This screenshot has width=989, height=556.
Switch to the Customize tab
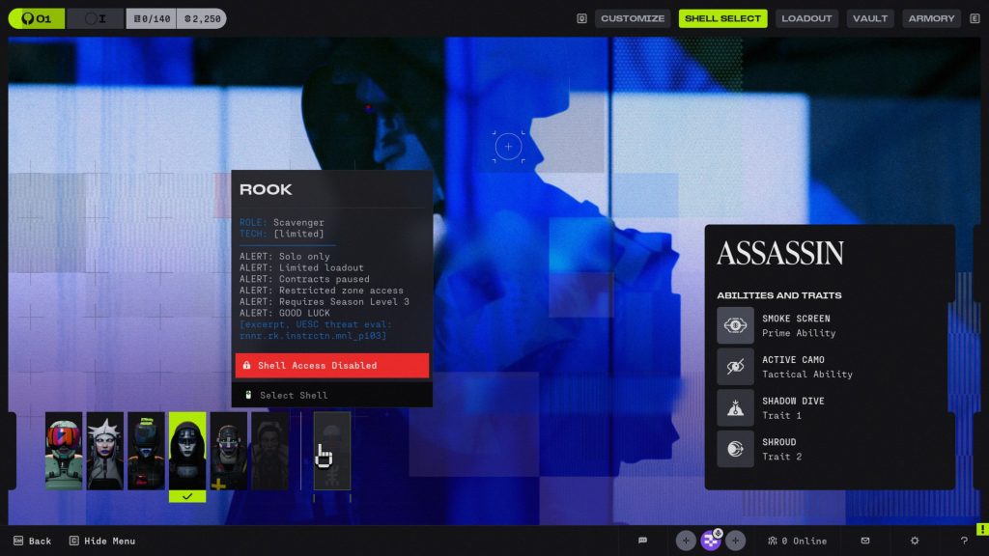click(x=633, y=18)
